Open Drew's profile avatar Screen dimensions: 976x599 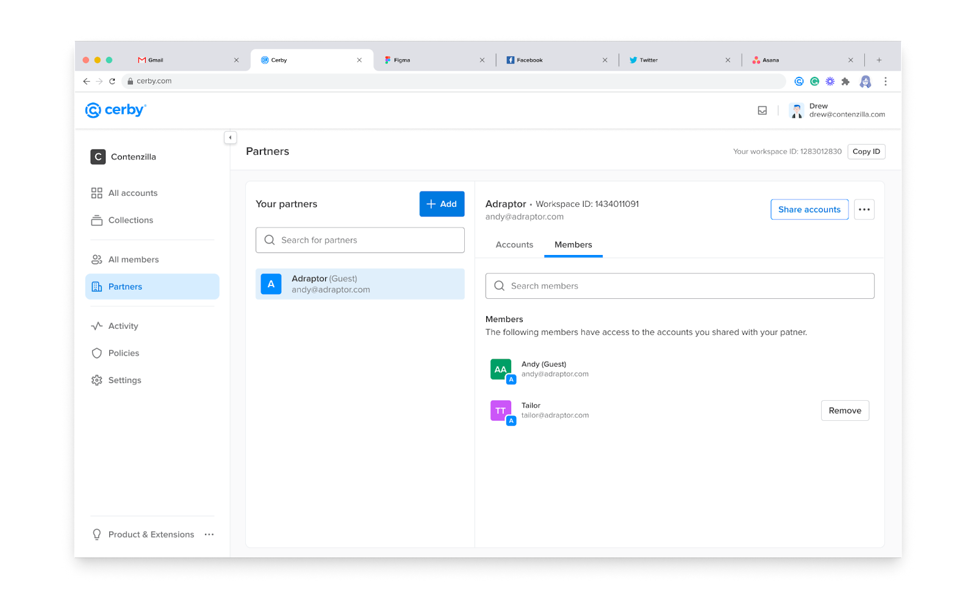(x=797, y=110)
